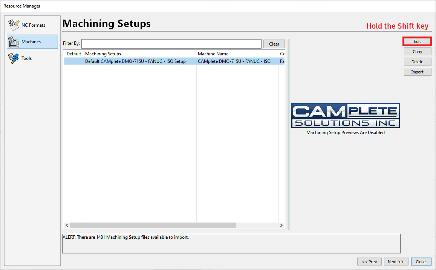Screen dimensions: 436x270
Task: Click the alert message about 1481 files
Action: tap(126, 237)
